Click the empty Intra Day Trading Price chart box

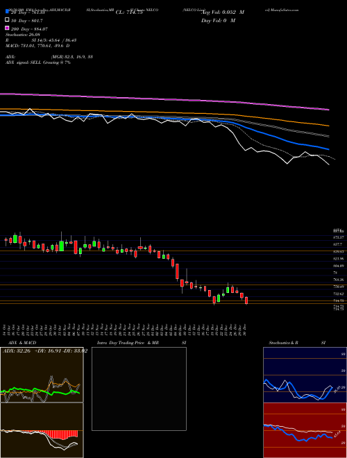tap(139, 389)
